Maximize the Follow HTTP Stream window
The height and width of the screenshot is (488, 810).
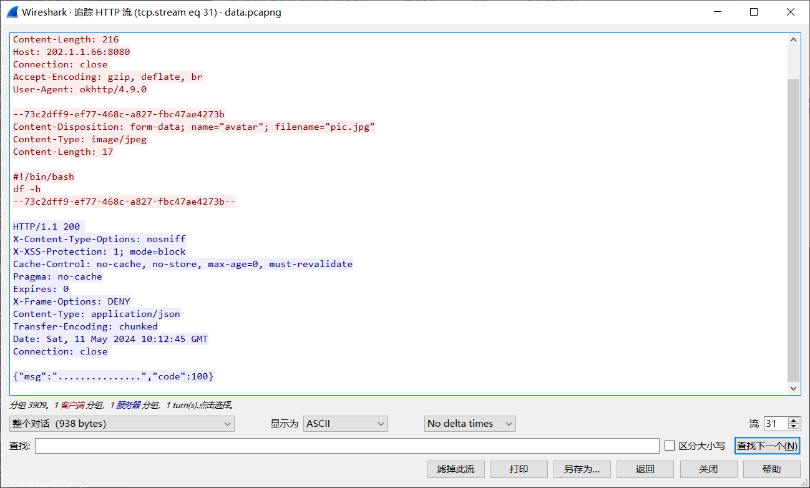point(754,12)
